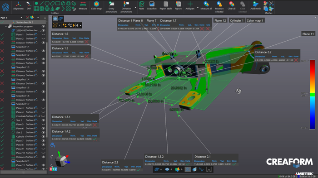
Task: Run Measure selected
Action: tap(219, 7)
